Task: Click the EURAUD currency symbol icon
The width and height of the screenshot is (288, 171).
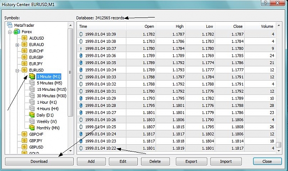Action: [24, 44]
